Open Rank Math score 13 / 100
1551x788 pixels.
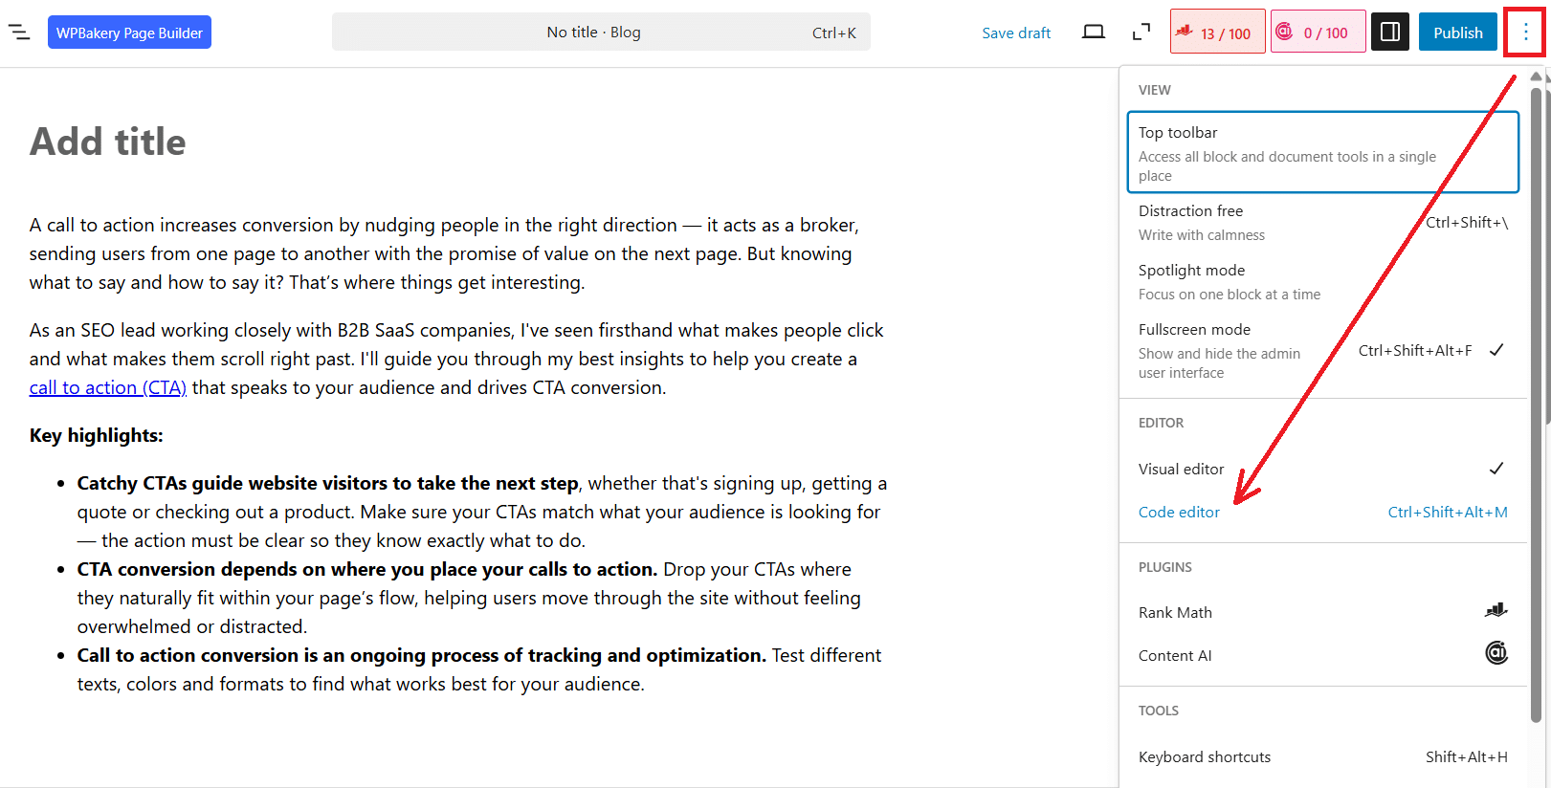tap(1217, 32)
